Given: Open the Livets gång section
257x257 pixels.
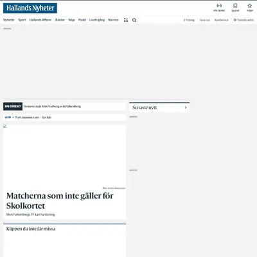Looking at the screenshot, I should (97, 20).
